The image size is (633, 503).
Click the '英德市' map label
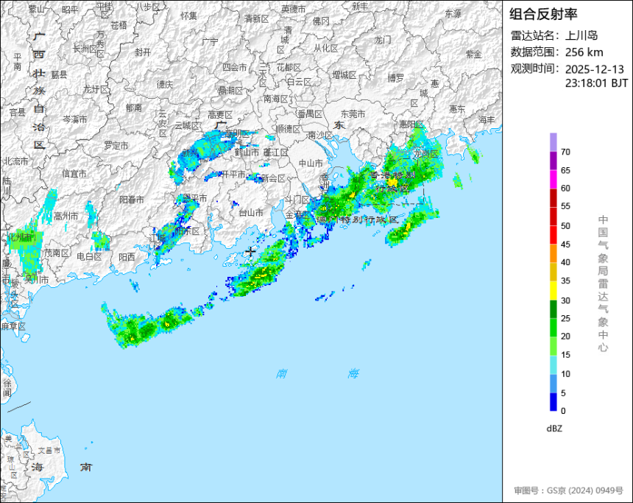pos(294,9)
